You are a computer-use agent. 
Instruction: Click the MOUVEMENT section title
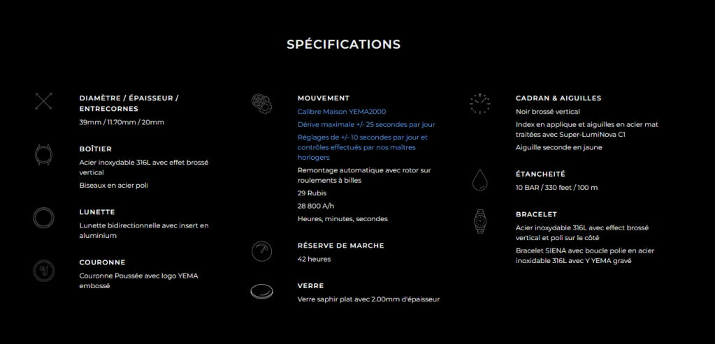323,98
